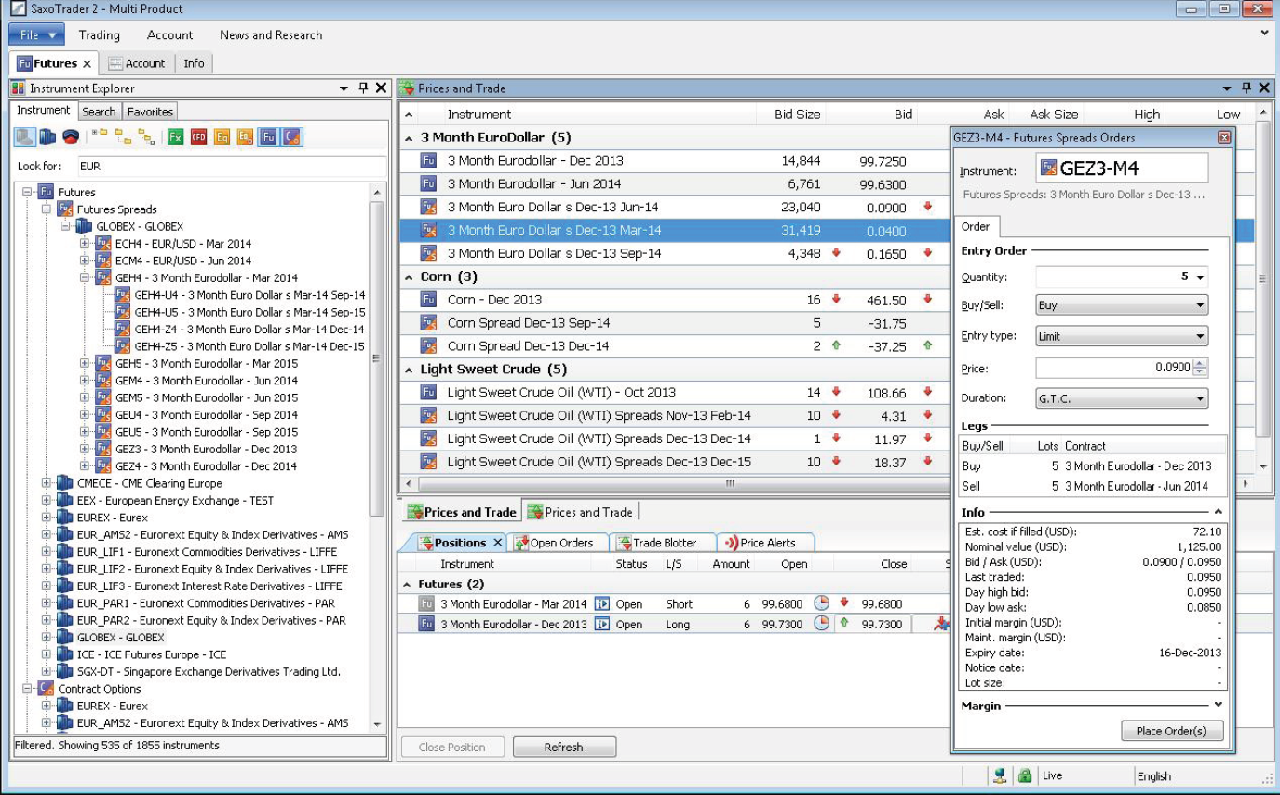Collapse the Futures (2) positions group

[x=408, y=585]
